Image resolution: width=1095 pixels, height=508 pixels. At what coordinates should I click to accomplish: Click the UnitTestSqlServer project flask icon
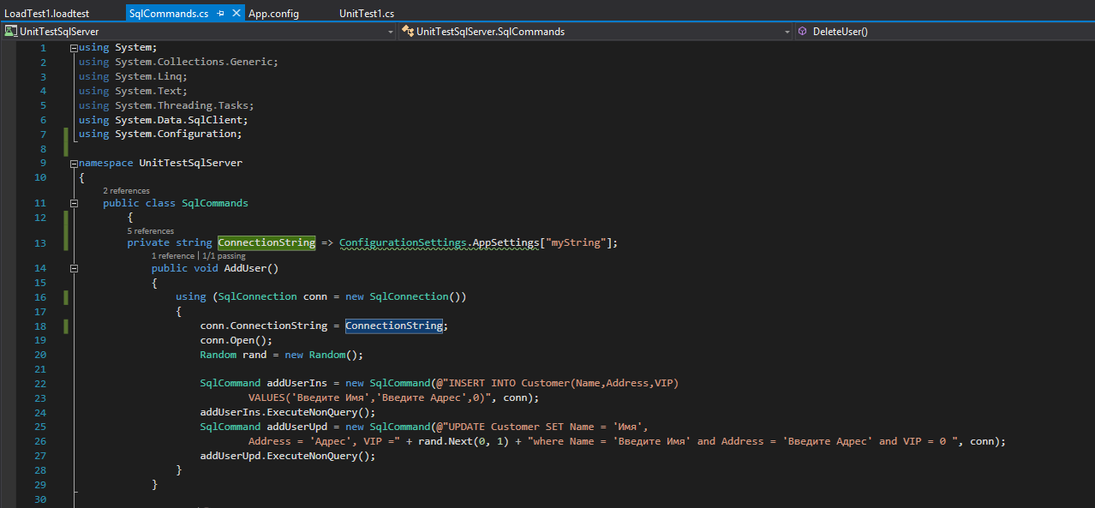(x=10, y=31)
